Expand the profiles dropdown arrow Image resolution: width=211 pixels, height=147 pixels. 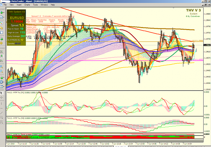coord(4,17)
